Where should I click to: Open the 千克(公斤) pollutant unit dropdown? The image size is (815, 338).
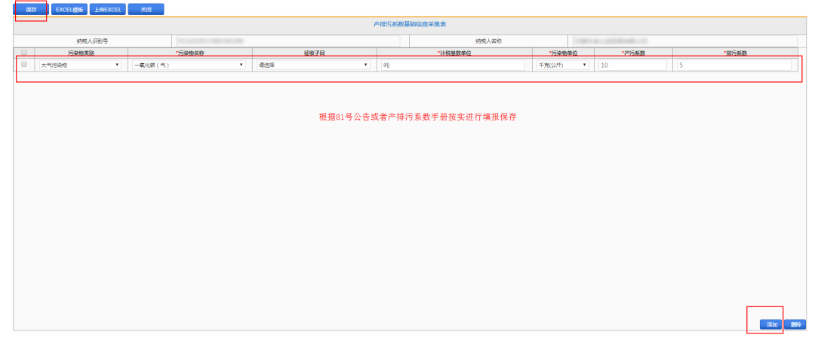click(562, 65)
